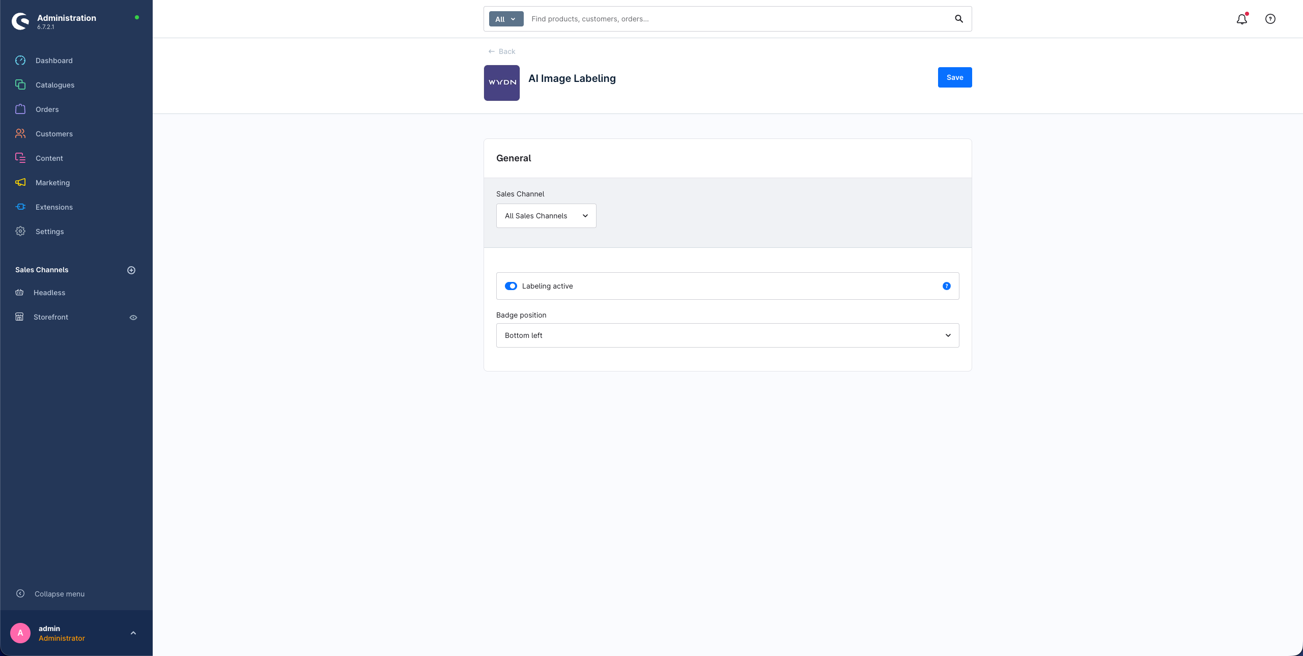1303x656 pixels.
Task: Expand the admin user menu chevron
Action: pos(133,633)
